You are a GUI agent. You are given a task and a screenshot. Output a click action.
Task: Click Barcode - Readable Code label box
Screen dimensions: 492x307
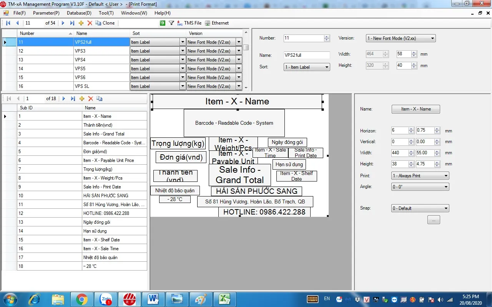(234, 123)
